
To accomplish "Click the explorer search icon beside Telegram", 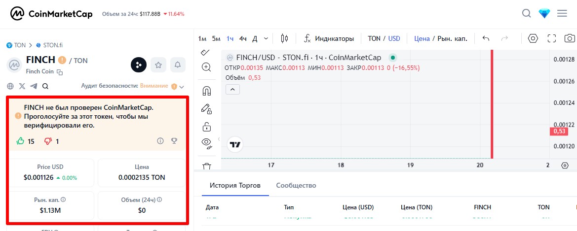I will point(45,86).
